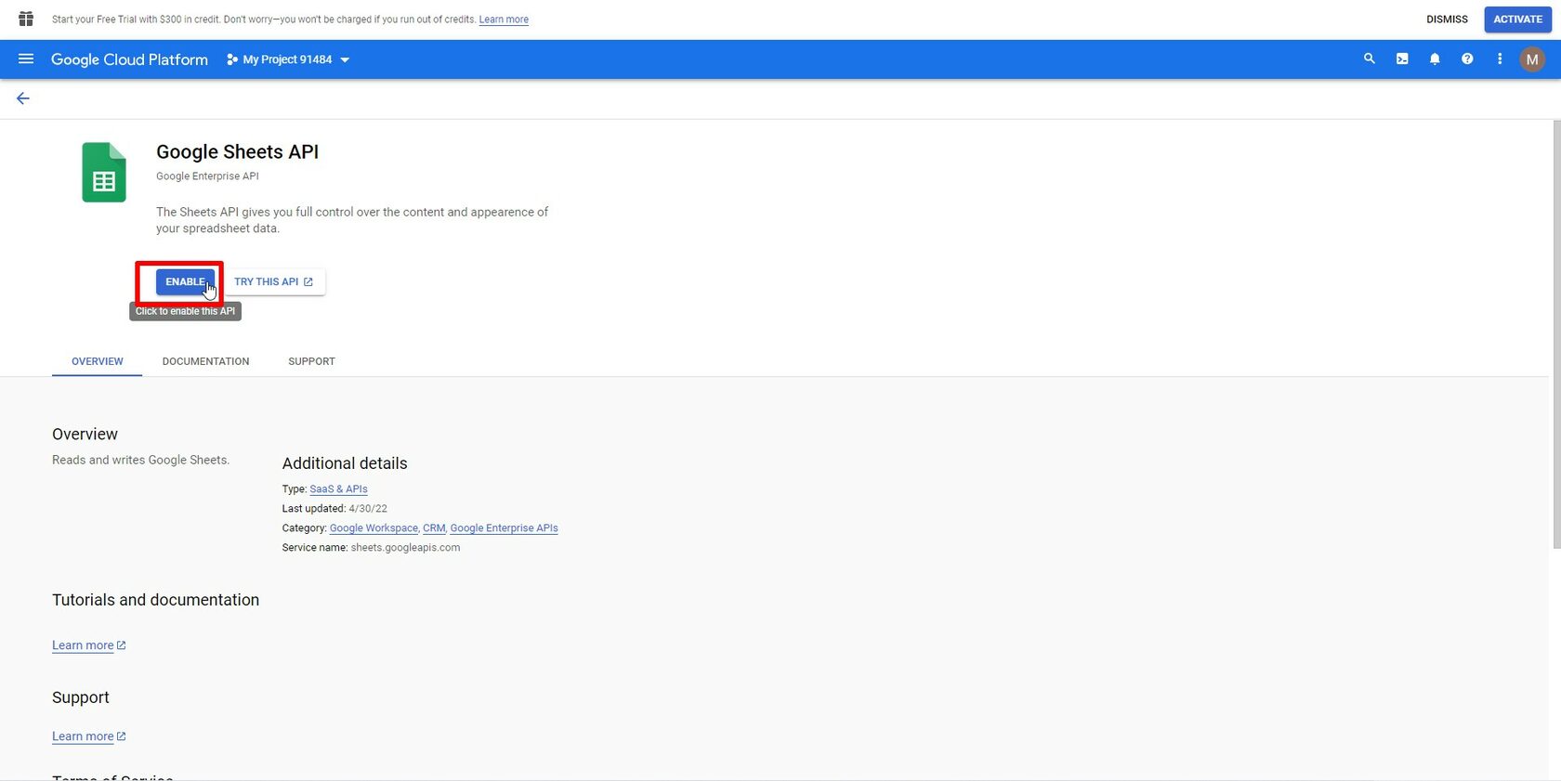Image resolution: width=1561 pixels, height=781 pixels.
Task: Click the page vertical scrollbar
Action: click(x=1556, y=334)
